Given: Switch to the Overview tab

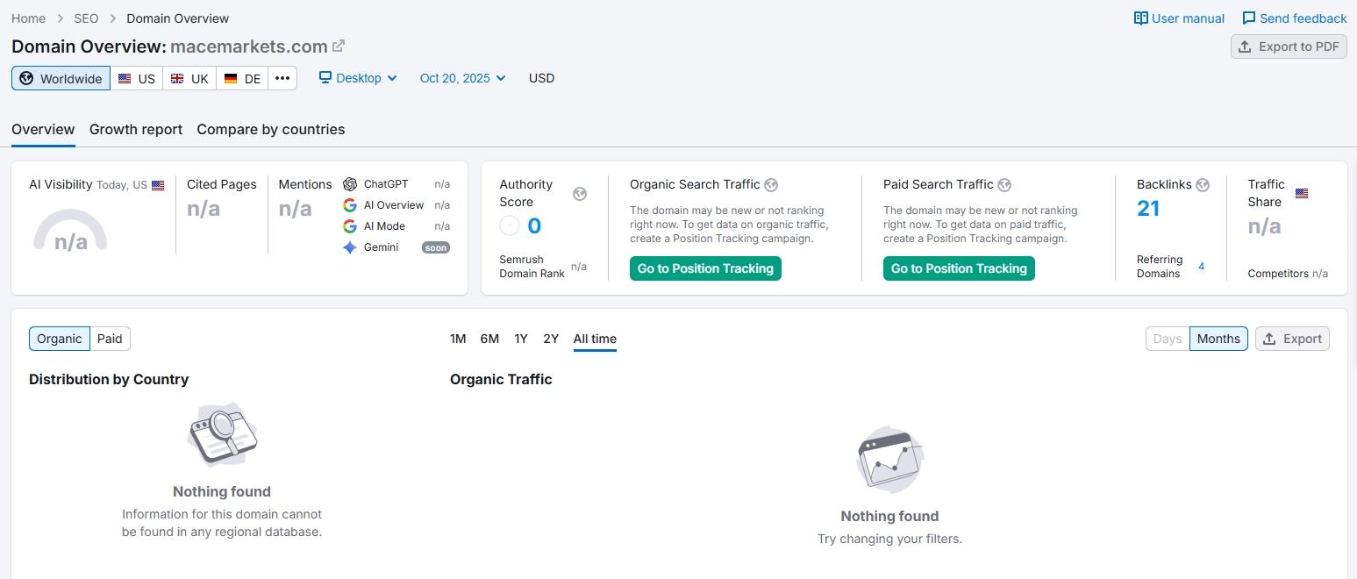Looking at the screenshot, I should tap(43, 129).
